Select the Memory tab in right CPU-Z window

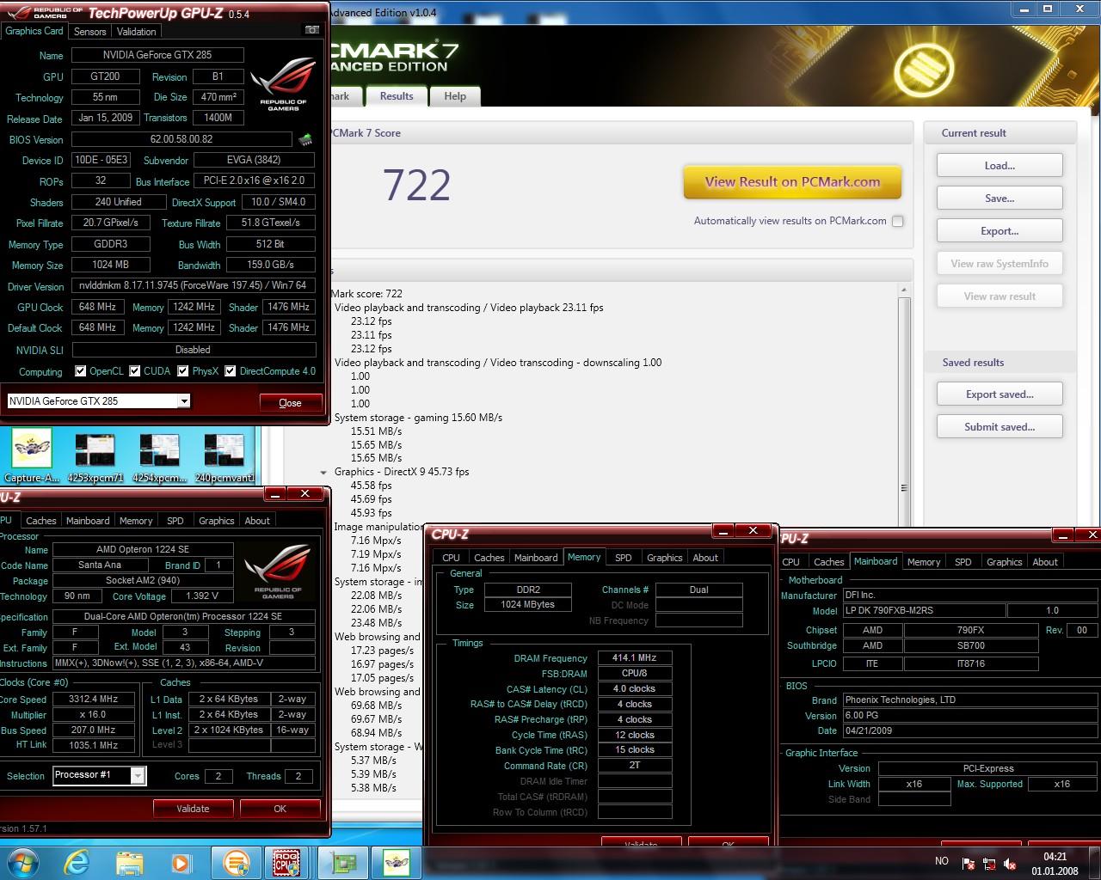[x=924, y=562]
